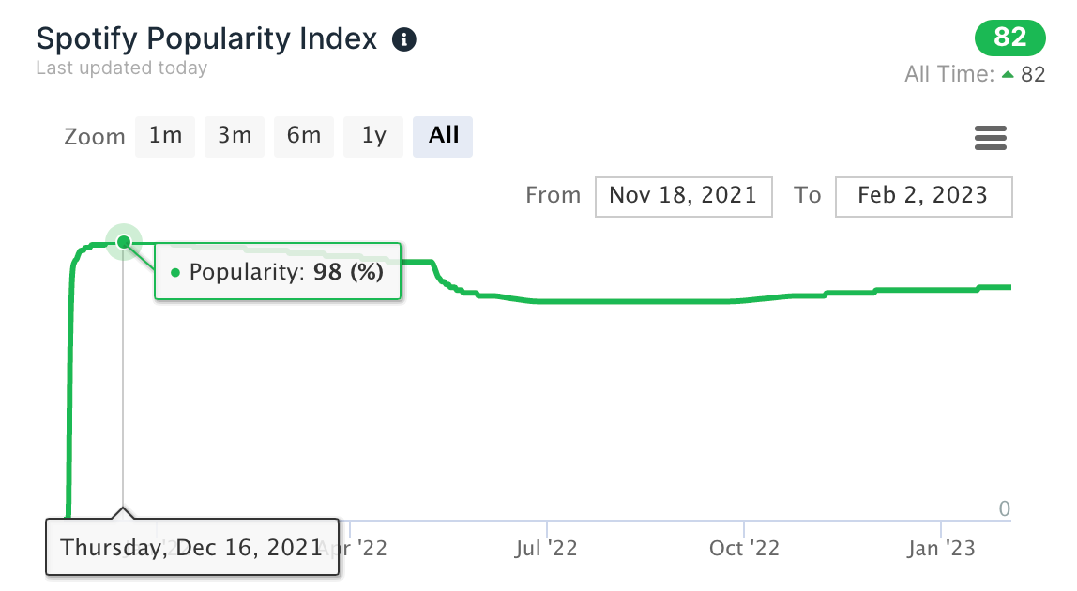Image resolution: width=1077 pixels, height=591 pixels.
Task: Click the To date field Feb 2, 2023
Action: pyautogui.click(x=923, y=196)
